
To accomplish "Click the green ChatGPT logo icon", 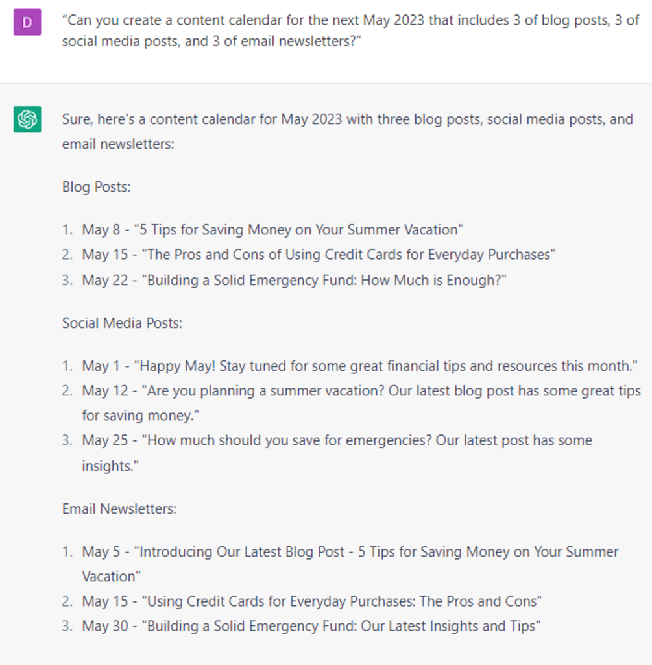I will (27, 119).
